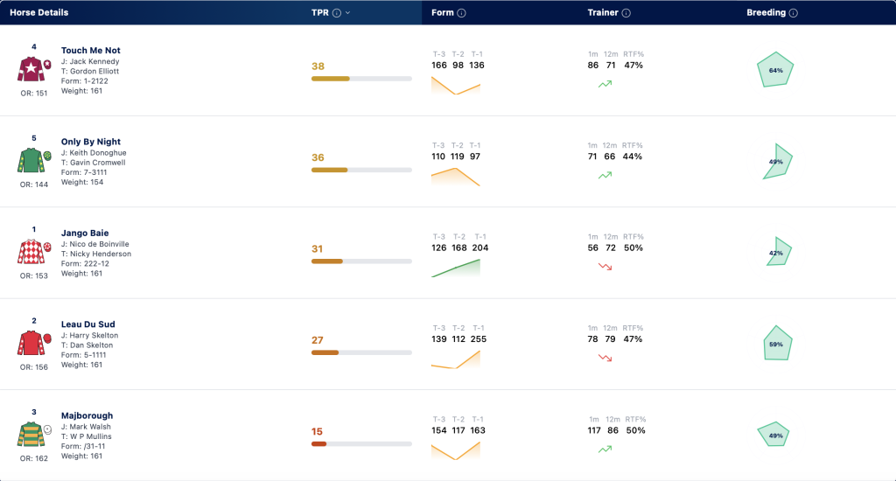Click Leau Du Sud's red silks icon

pos(34,344)
